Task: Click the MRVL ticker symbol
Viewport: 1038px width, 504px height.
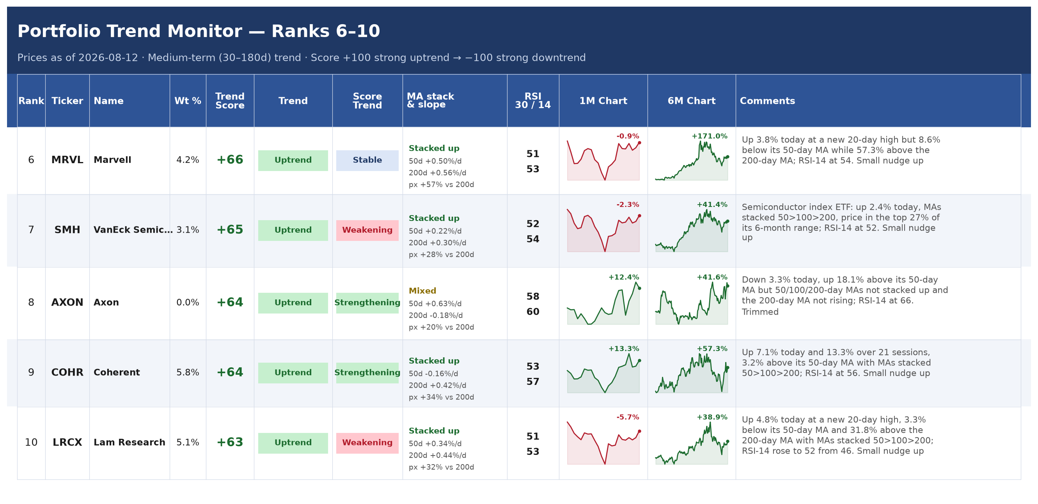Action: tap(67, 160)
